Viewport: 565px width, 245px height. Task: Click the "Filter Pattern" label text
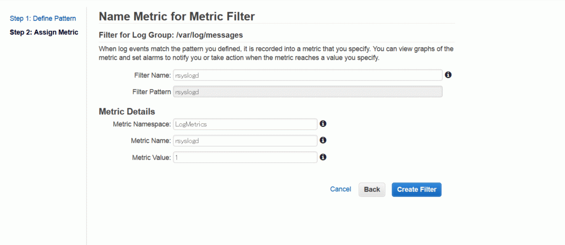pos(152,92)
